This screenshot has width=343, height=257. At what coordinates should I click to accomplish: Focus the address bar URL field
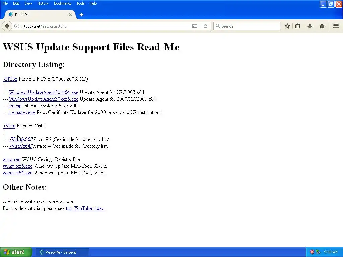[105, 26]
